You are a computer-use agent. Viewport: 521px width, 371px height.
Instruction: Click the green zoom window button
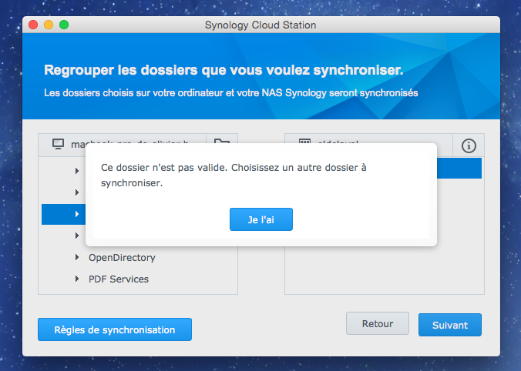click(x=64, y=25)
